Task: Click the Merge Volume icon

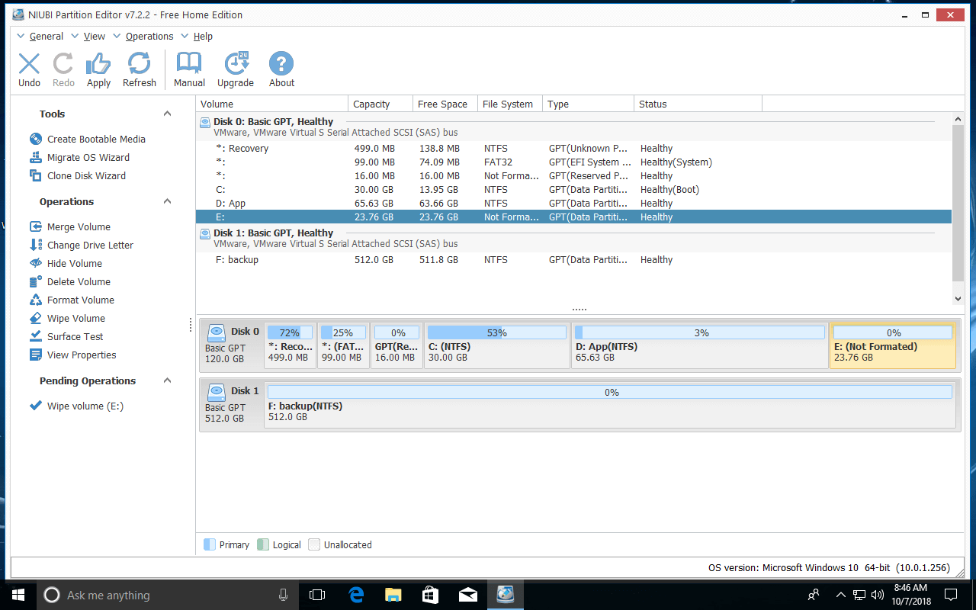Action: (35, 226)
